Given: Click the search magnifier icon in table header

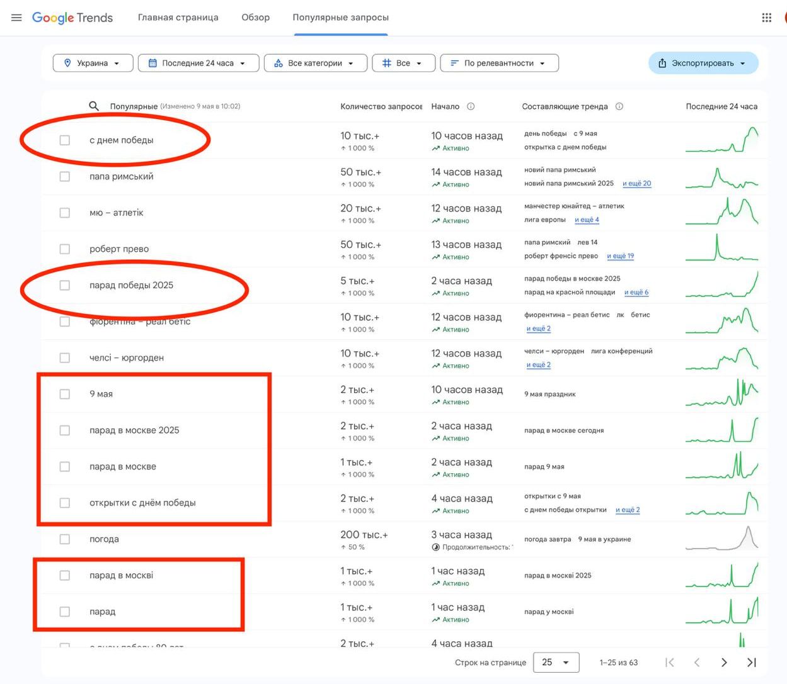Looking at the screenshot, I should point(94,106).
